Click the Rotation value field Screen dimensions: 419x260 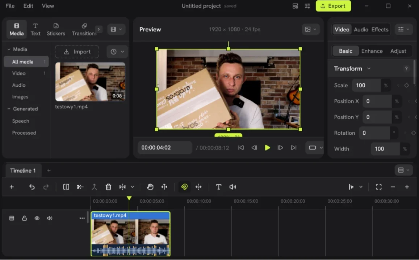(374, 133)
